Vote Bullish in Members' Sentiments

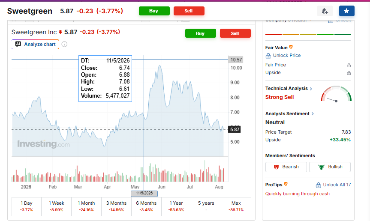[x=330, y=167]
